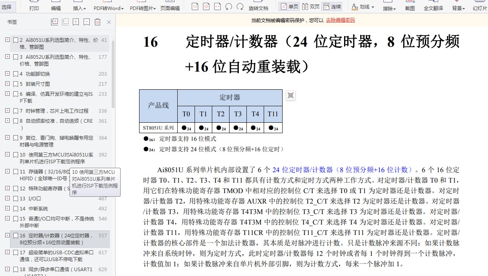
Task: Go to bookmark '18 同步/异步串口通信'
Action: pos(56,272)
